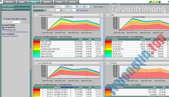Click magnifier icon on Conversations App gadget
169x97 pixels.
click(37, 63)
